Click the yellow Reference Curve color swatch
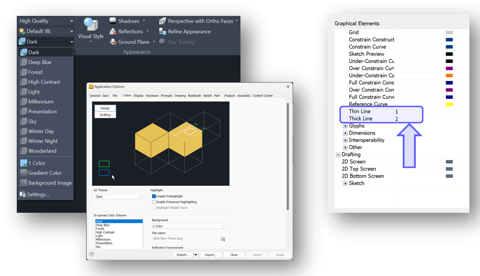This screenshot has width=480, height=276. pos(449,104)
